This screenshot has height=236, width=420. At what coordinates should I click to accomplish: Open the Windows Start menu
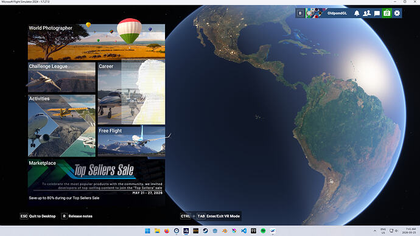pyautogui.click(x=147, y=231)
